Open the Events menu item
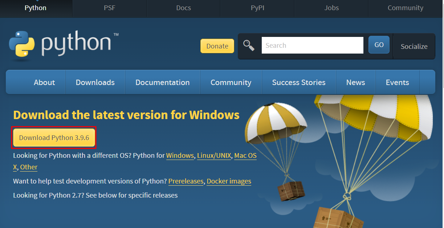 click(x=397, y=83)
